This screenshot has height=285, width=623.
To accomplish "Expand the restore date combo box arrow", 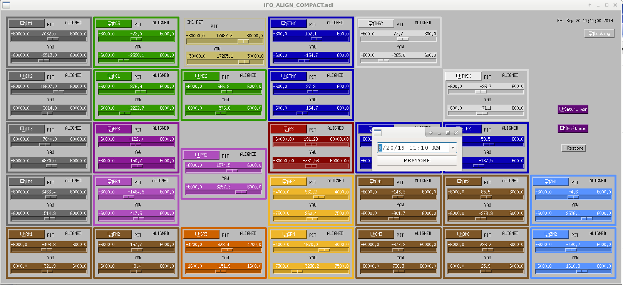I will click(x=453, y=148).
